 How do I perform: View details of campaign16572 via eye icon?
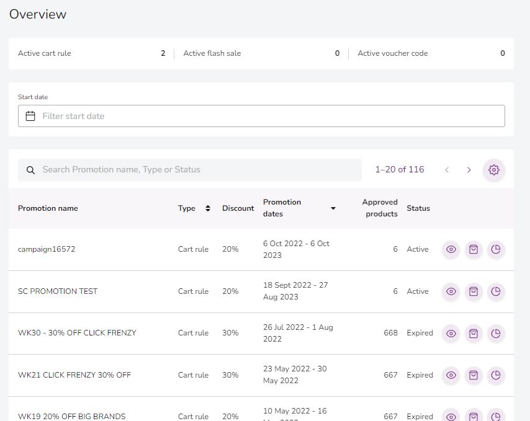451,249
